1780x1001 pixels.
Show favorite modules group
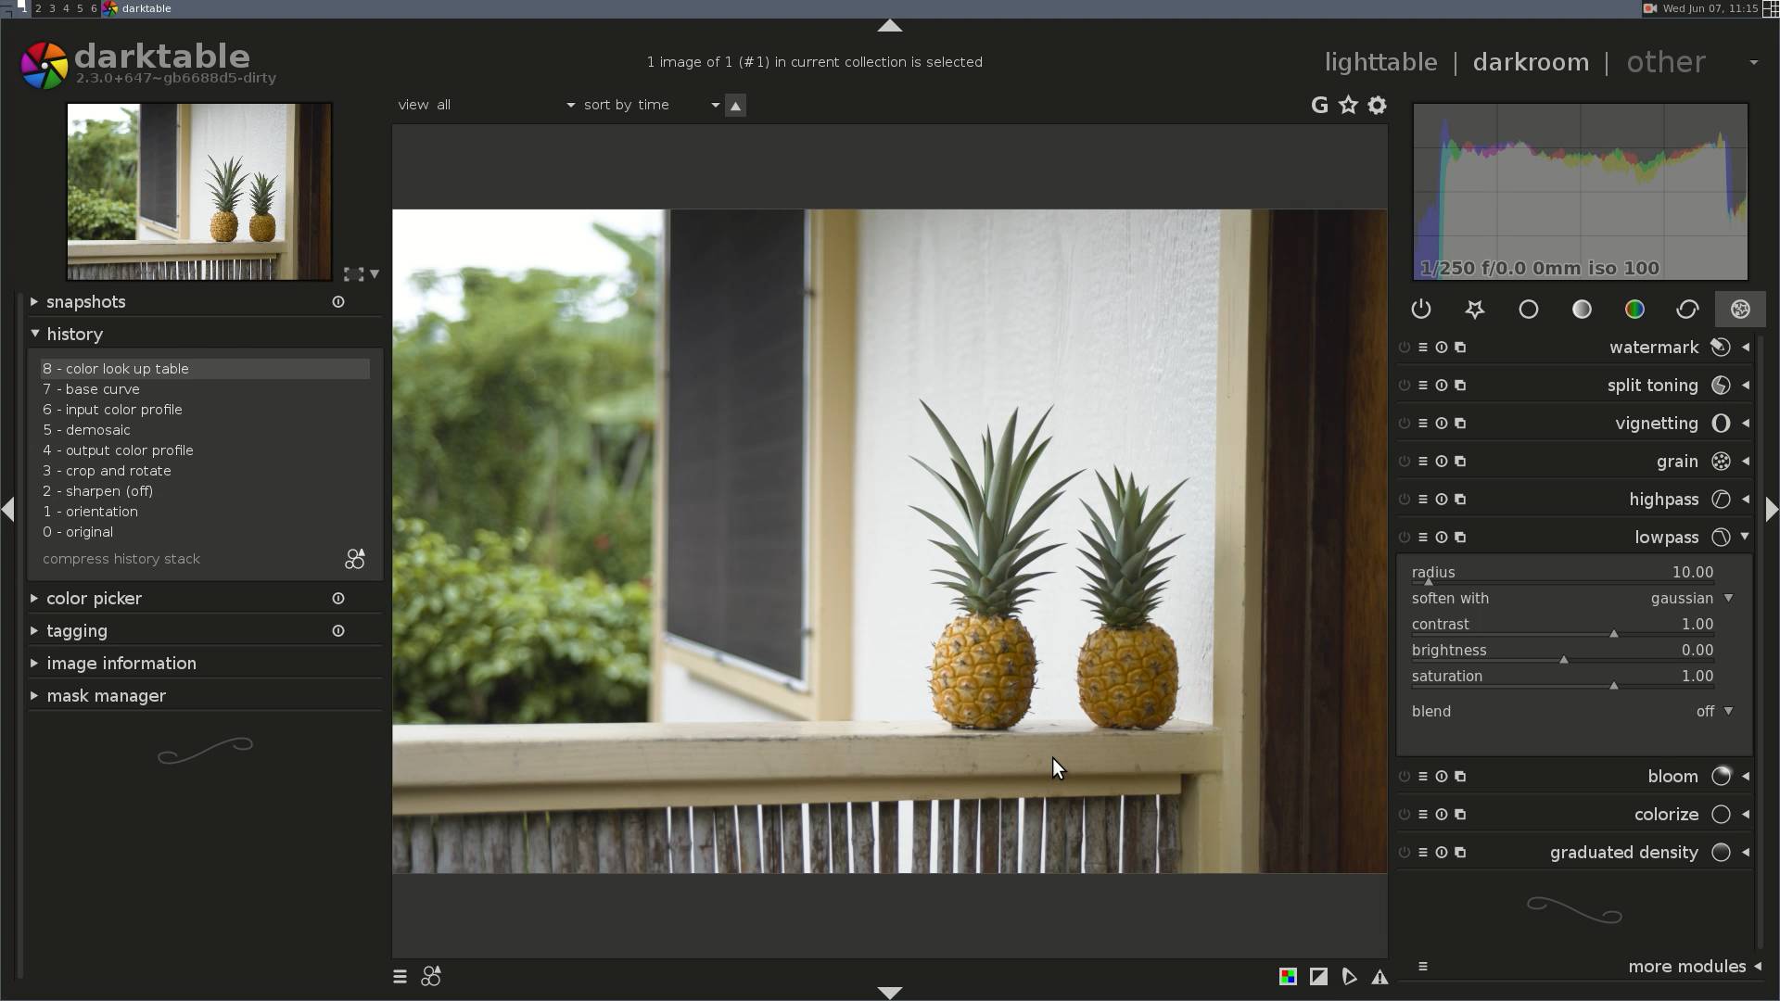pyautogui.click(x=1475, y=310)
